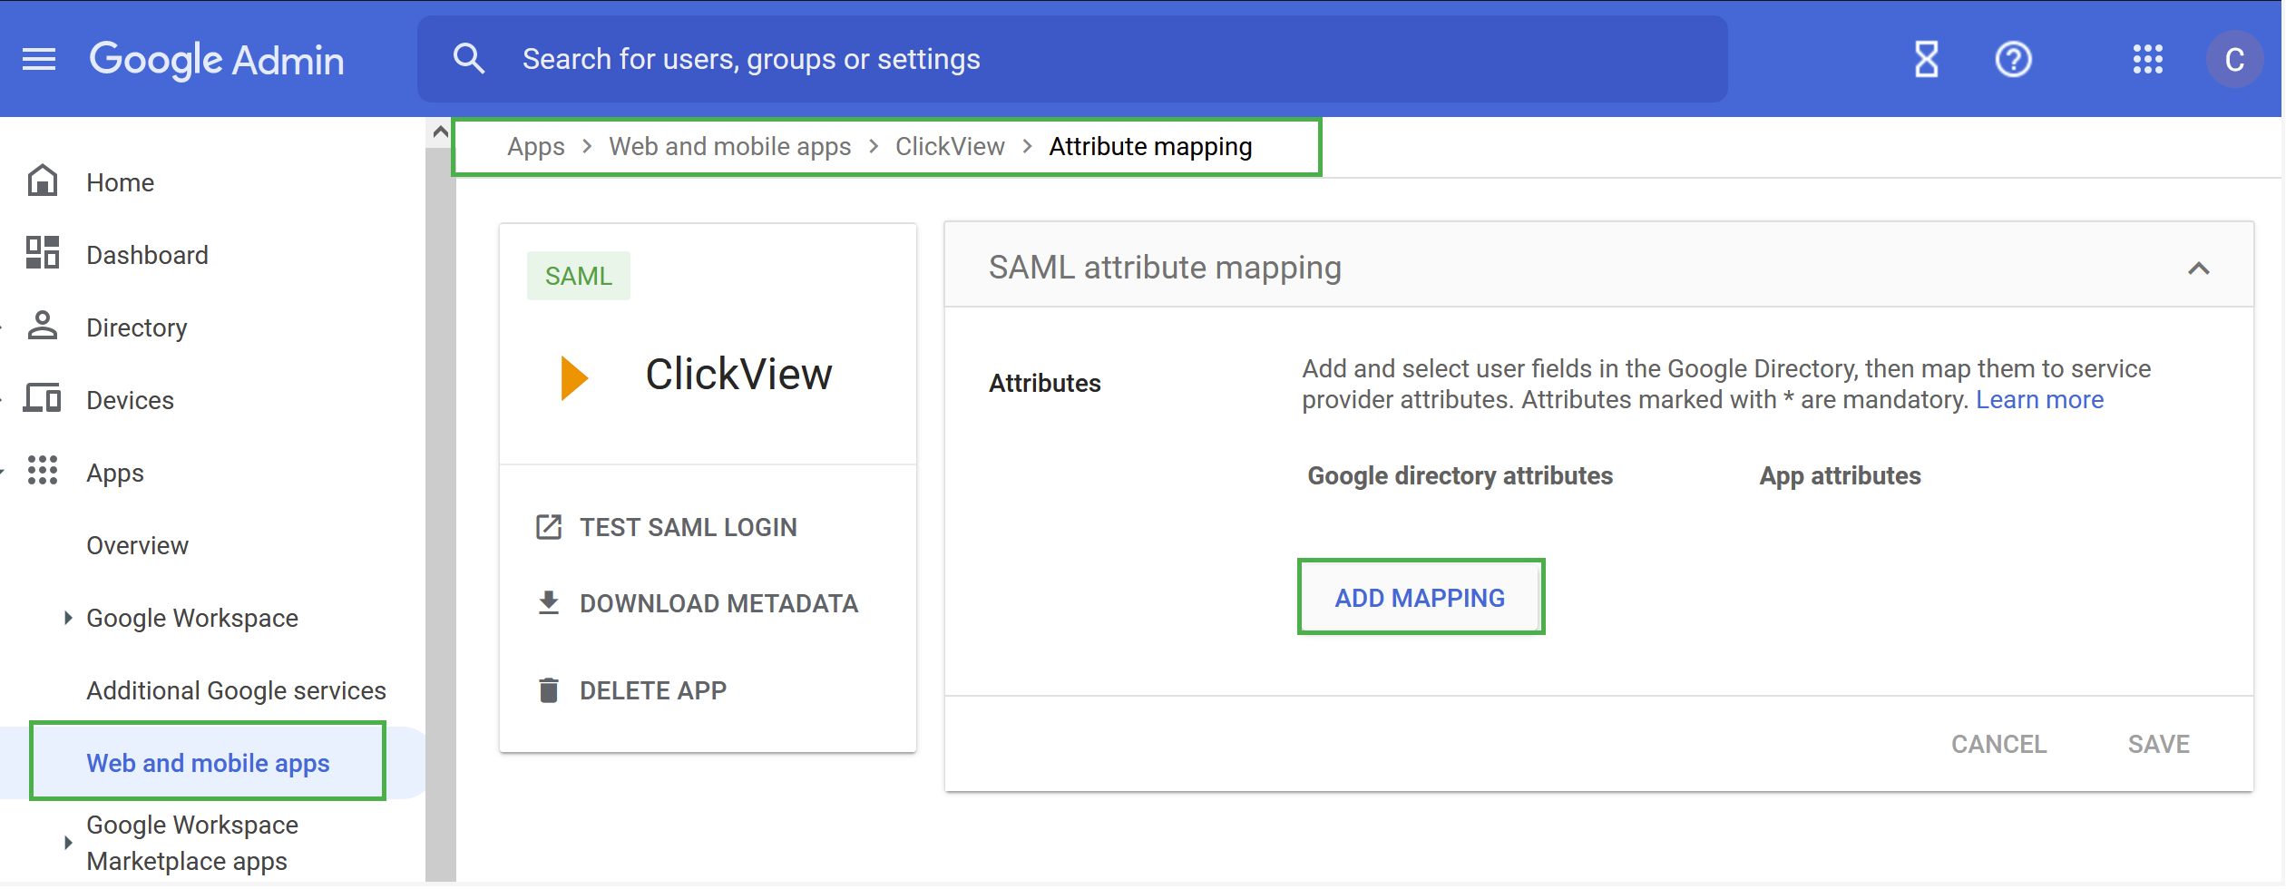Click the SAML attribute mapping title
The image size is (2286, 889).
point(1165,269)
